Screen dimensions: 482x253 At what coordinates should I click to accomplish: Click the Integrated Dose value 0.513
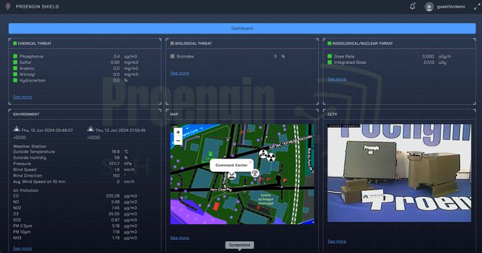tap(429, 63)
